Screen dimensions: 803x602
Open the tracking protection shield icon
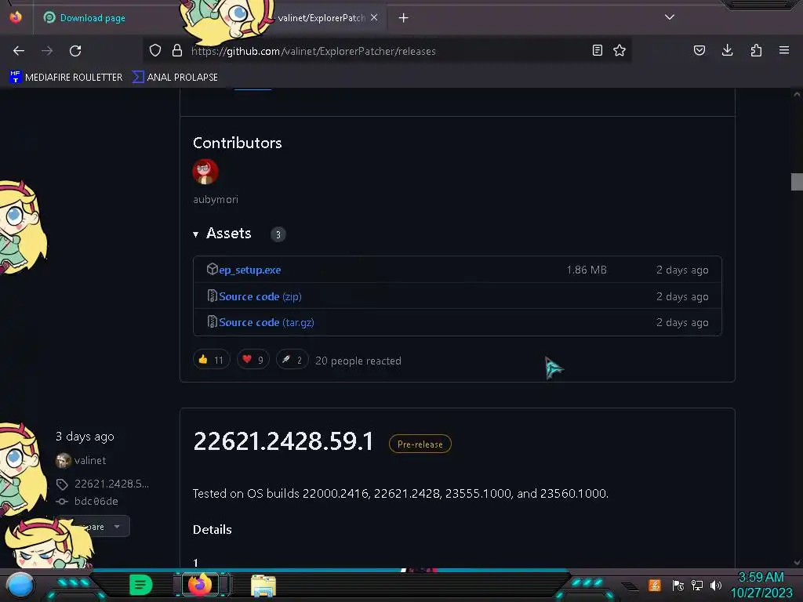(155, 50)
